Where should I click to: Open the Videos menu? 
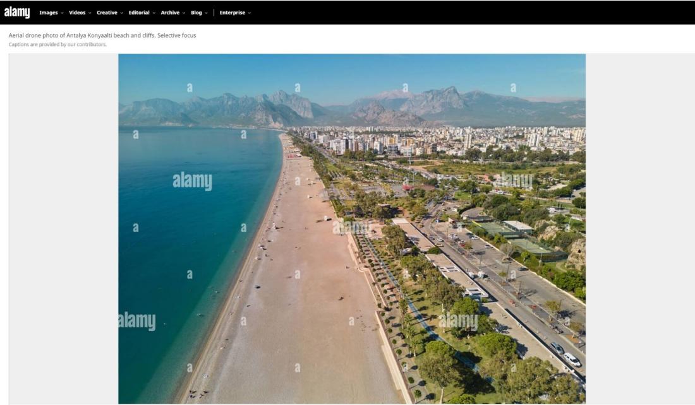tap(77, 13)
